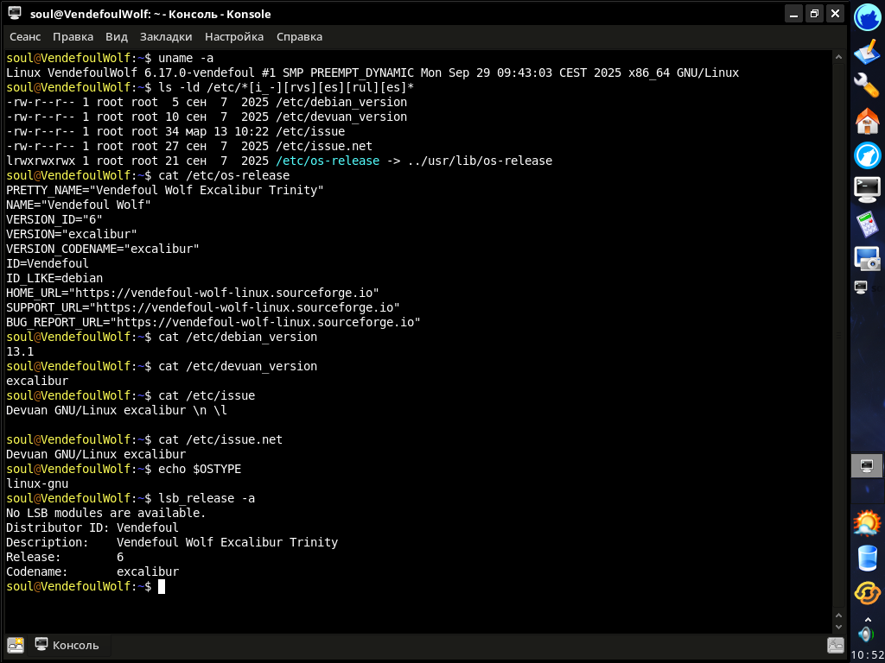The height and width of the screenshot is (663, 885).
Task: Click the new tab button
Action: [16, 645]
